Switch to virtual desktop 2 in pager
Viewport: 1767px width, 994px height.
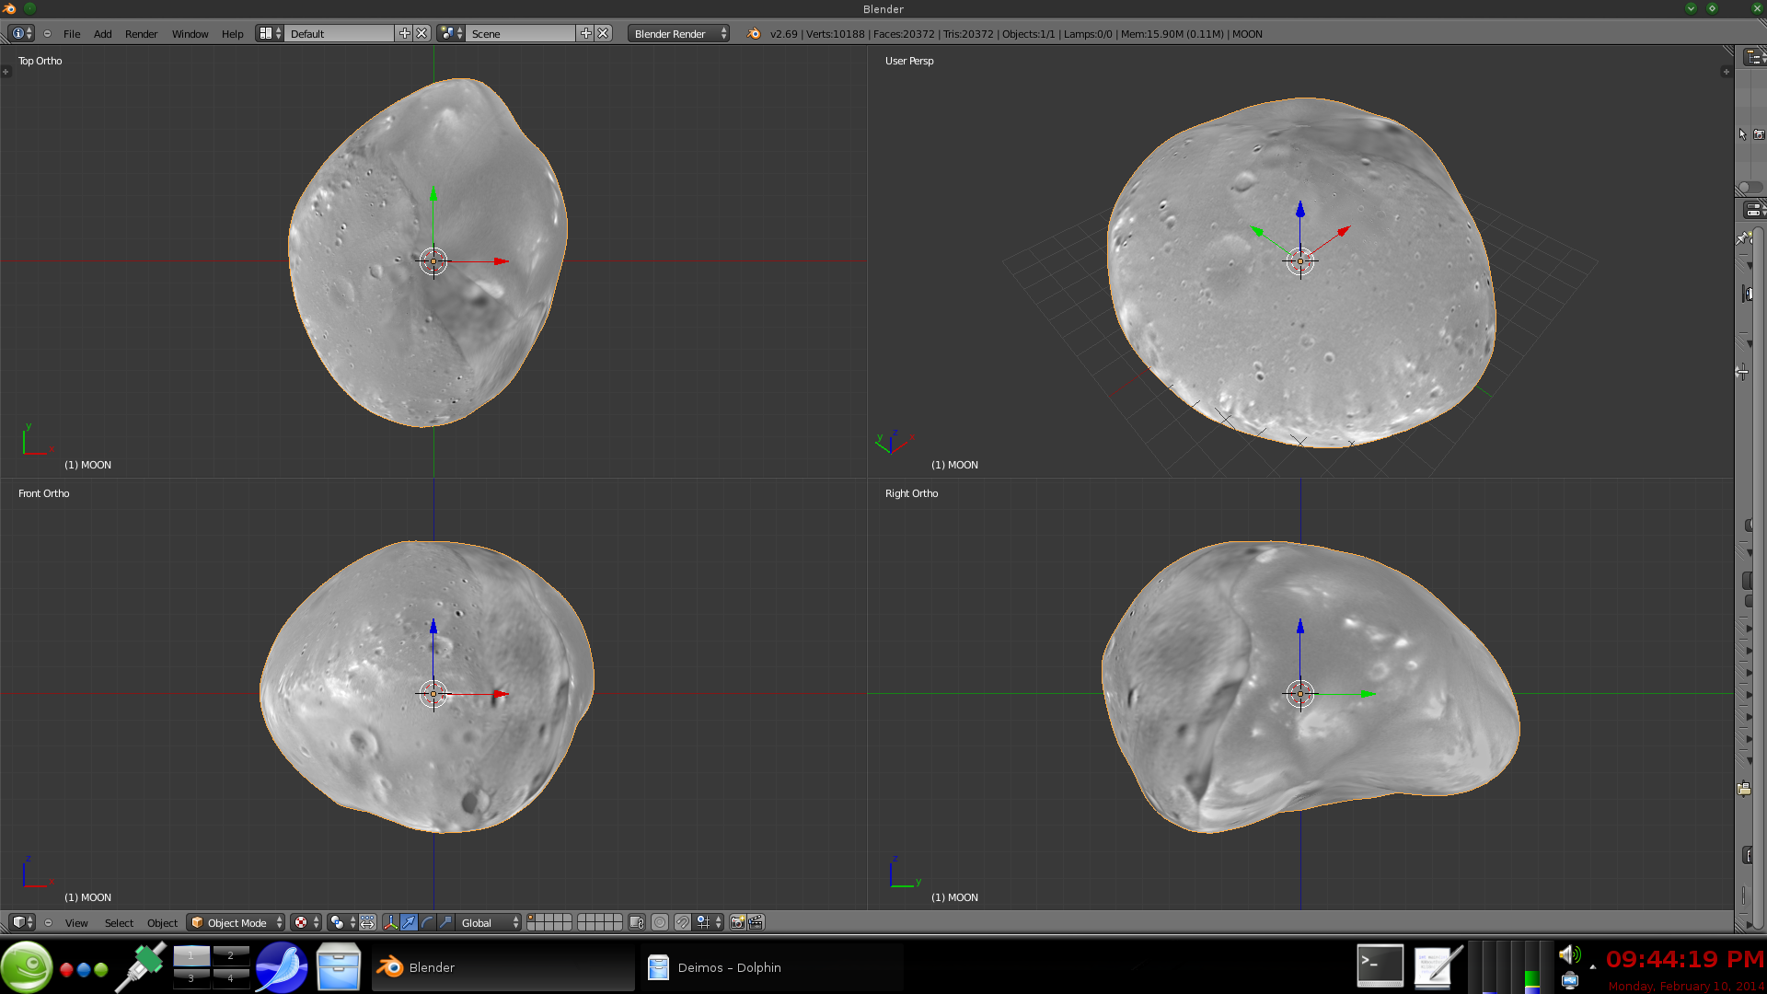pyautogui.click(x=231, y=955)
